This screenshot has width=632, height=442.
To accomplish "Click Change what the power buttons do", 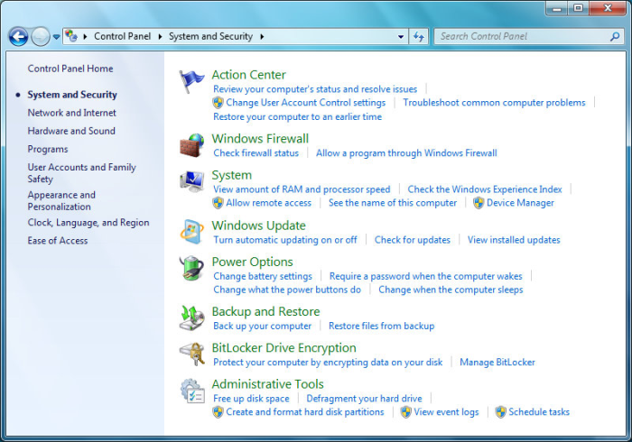I will point(287,290).
